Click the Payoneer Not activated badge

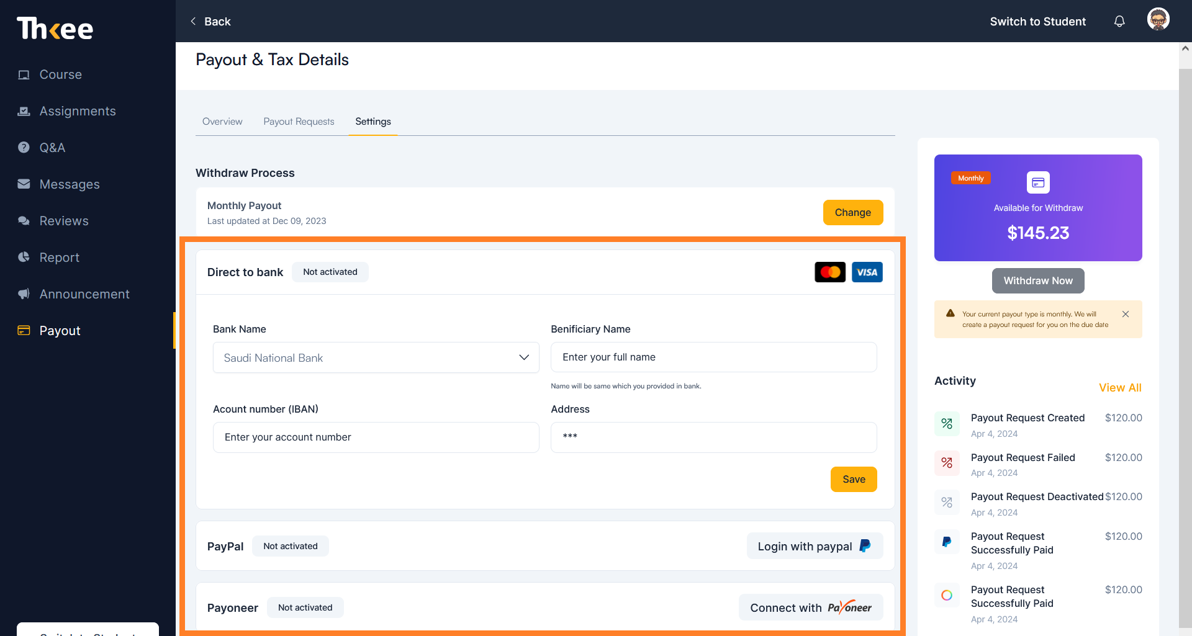tap(305, 607)
